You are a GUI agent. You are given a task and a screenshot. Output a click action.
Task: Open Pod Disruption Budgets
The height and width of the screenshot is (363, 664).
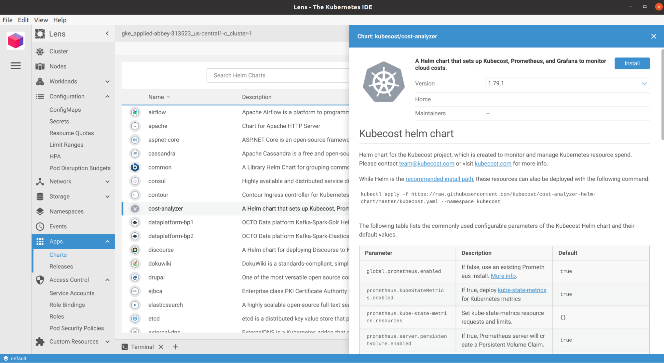point(80,168)
